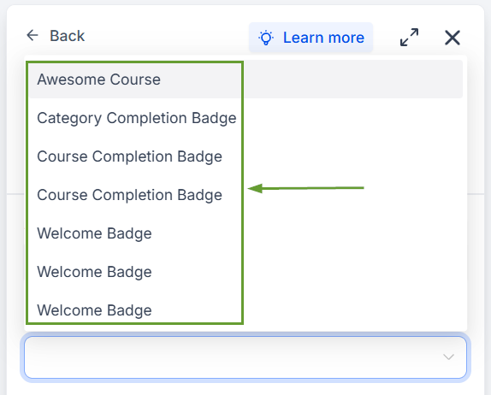The width and height of the screenshot is (491, 395).
Task: Go back using the Back label
Action: tap(68, 36)
